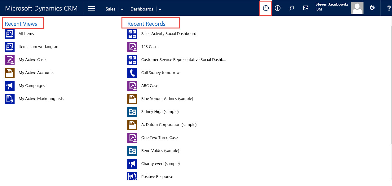Click the search magnifier icon
This screenshot has width=392, height=186.
coord(291,8)
